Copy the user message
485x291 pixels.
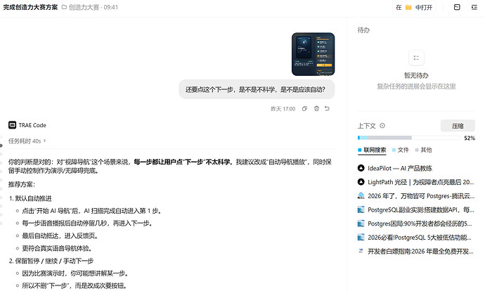tap(304, 108)
